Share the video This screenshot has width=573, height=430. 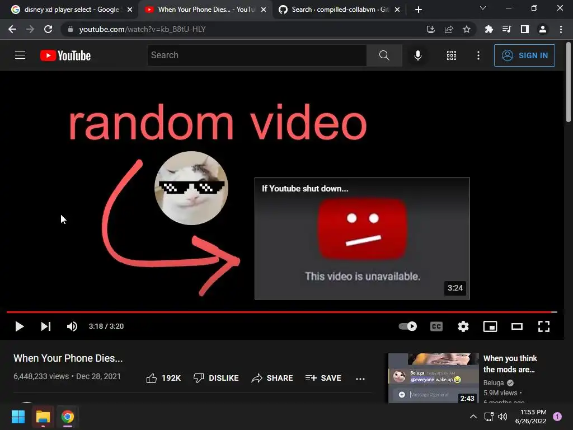pos(273,378)
